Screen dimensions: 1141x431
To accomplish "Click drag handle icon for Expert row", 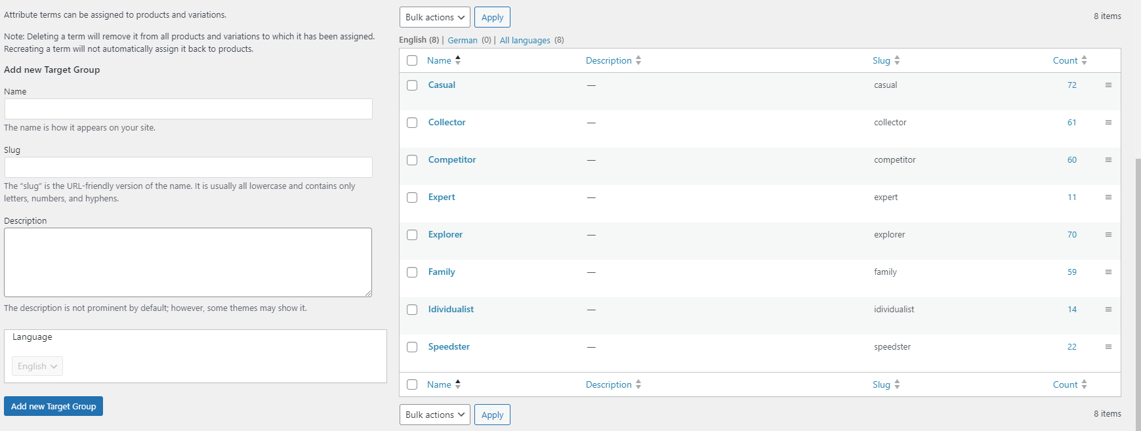I will tap(1108, 197).
